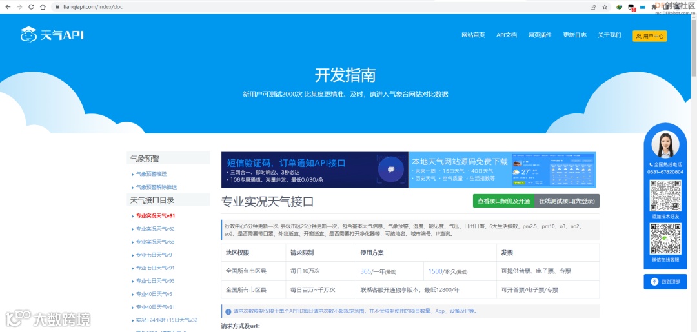Click green 查看接口报价及开通 button
Image resolution: width=697 pixels, height=332 pixels.
tap(503, 201)
